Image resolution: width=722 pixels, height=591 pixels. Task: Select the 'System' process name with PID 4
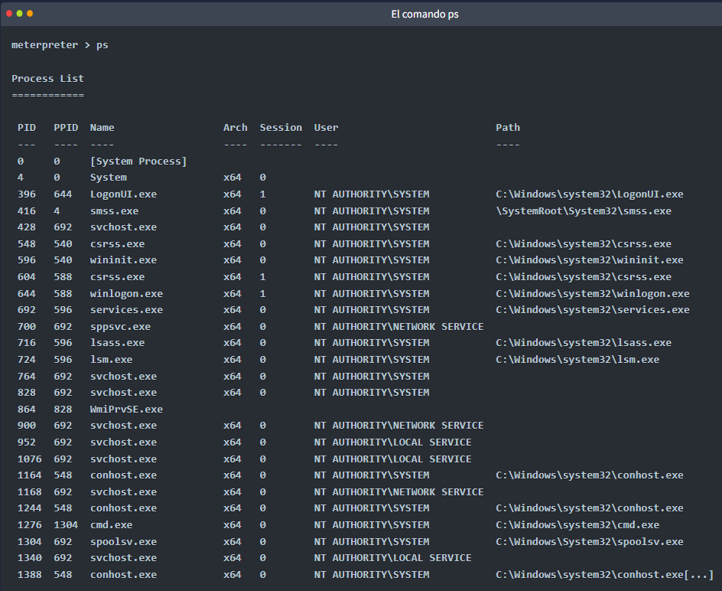pos(108,178)
